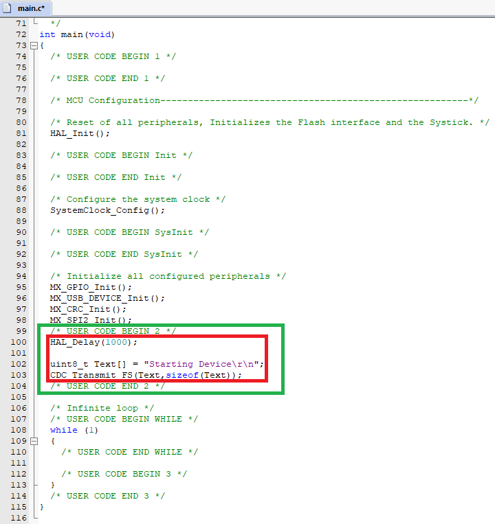Click line number 100 in the margin
Viewport: 495px width, 524px height.
tap(19, 342)
